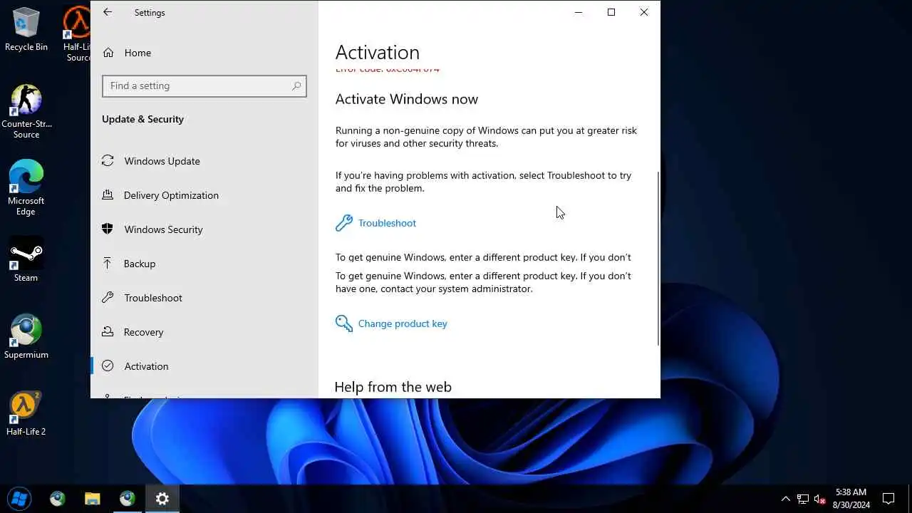Close the Settings window
Viewport: 912px width, 513px height.
tap(644, 12)
